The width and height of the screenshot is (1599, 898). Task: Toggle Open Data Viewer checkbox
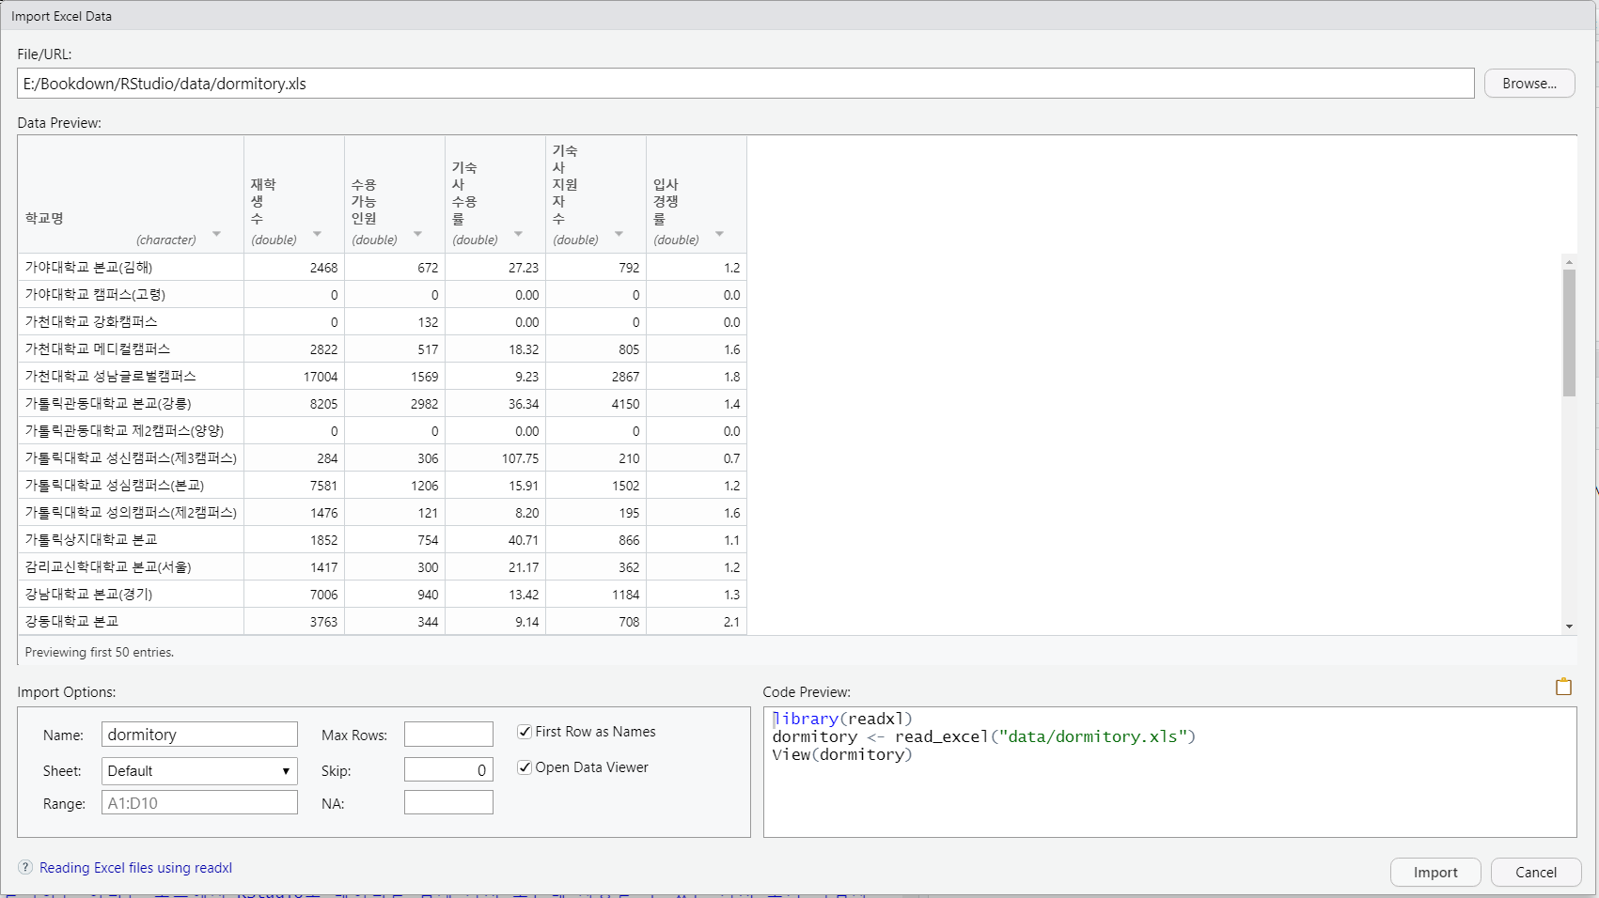tap(525, 767)
